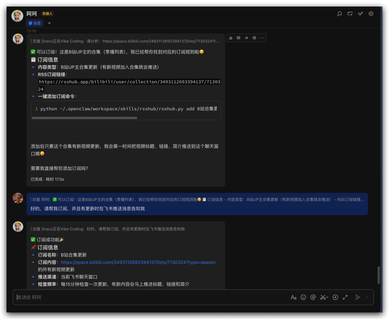Click the create group chat icon
This screenshot has height=319, width=389.
click(x=350, y=14)
